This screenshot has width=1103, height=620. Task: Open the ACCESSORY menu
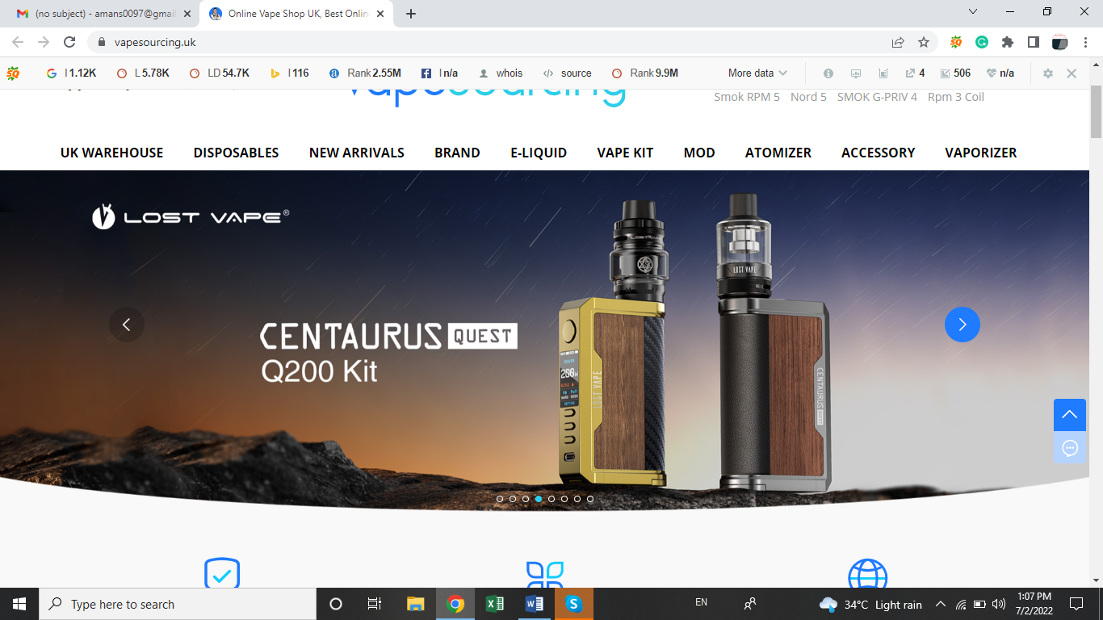pyautogui.click(x=879, y=153)
